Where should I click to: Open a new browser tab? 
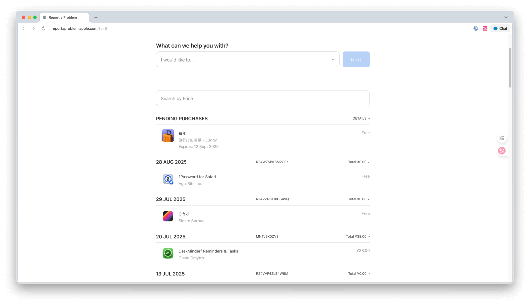pyautogui.click(x=96, y=17)
